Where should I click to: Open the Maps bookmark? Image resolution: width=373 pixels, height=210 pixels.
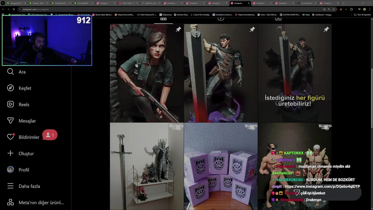[x=306, y=15]
